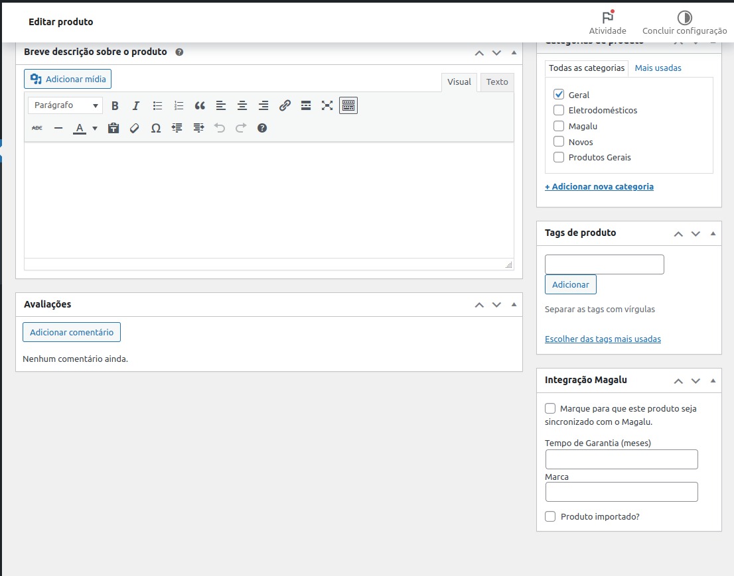Open the Parágrafo format dropdown
The width and height of the screenshot is (734, 576).
[66, 105]
